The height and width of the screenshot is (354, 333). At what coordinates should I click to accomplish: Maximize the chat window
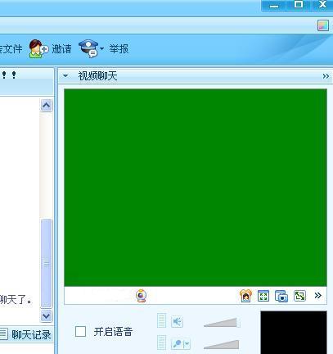[299, 5]
